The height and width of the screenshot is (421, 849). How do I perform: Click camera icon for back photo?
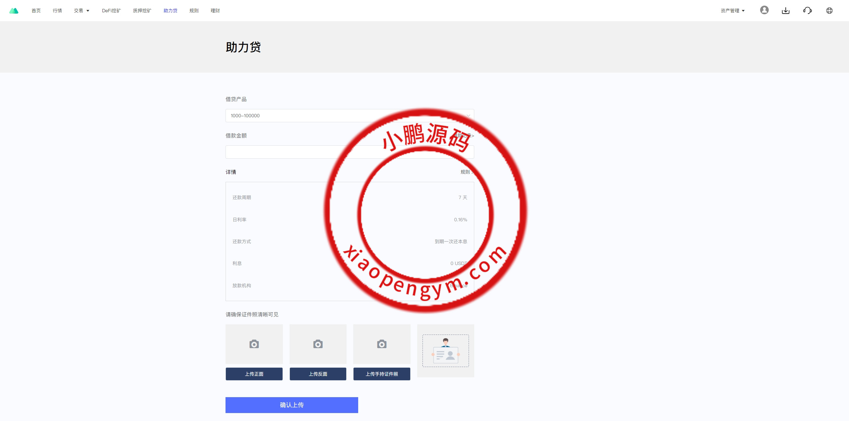(x=318, y=344)
